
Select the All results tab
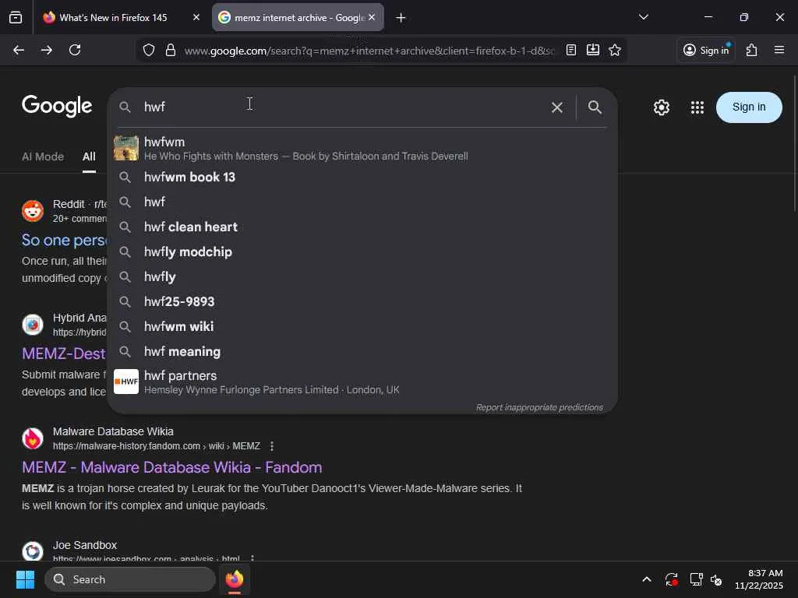[89, 157]
